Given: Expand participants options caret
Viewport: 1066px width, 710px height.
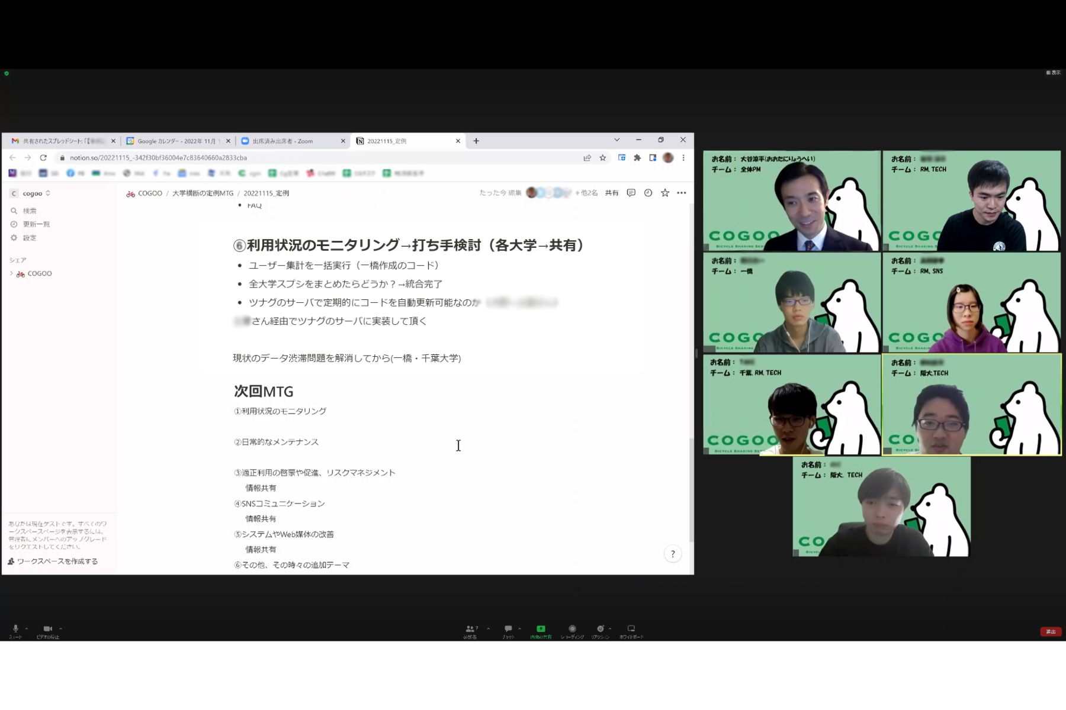Looking at the screenshot, I should (x=488, y=628).
